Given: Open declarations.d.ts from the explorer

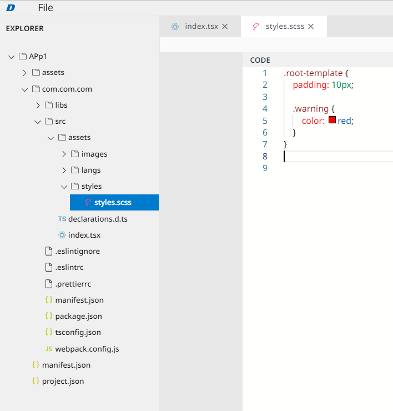Looking at the screenshot, I should [x=98, y=219].
